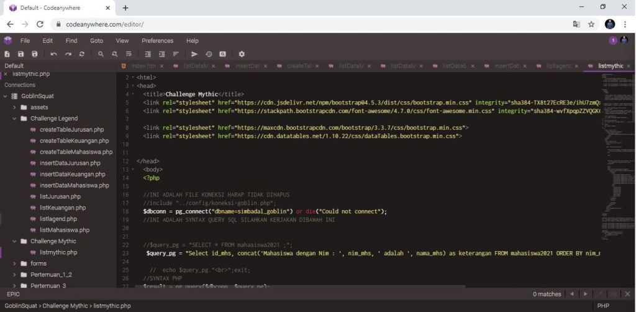Collapse the Challenge Legend folder
Screen dimensions: 636x312
(x=14, y=118)
